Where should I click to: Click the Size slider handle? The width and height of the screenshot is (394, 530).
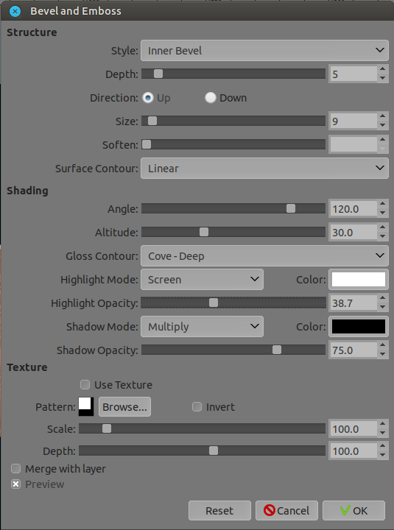152,121
